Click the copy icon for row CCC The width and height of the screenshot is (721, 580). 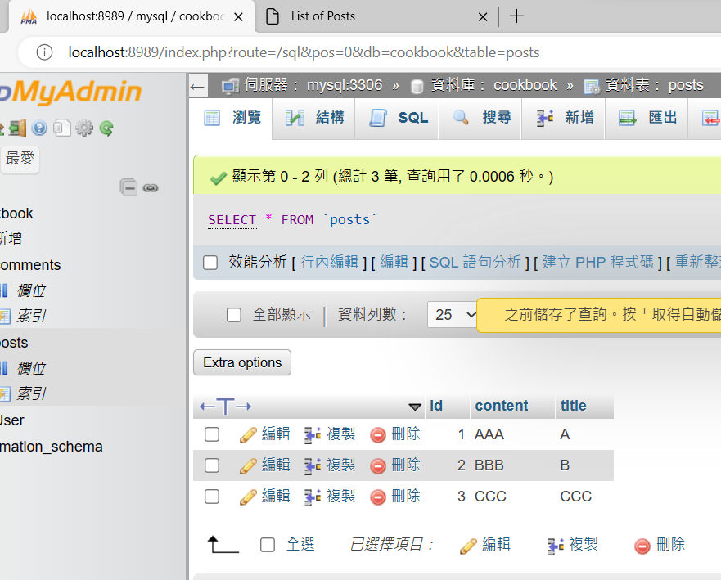coord(313,497)
